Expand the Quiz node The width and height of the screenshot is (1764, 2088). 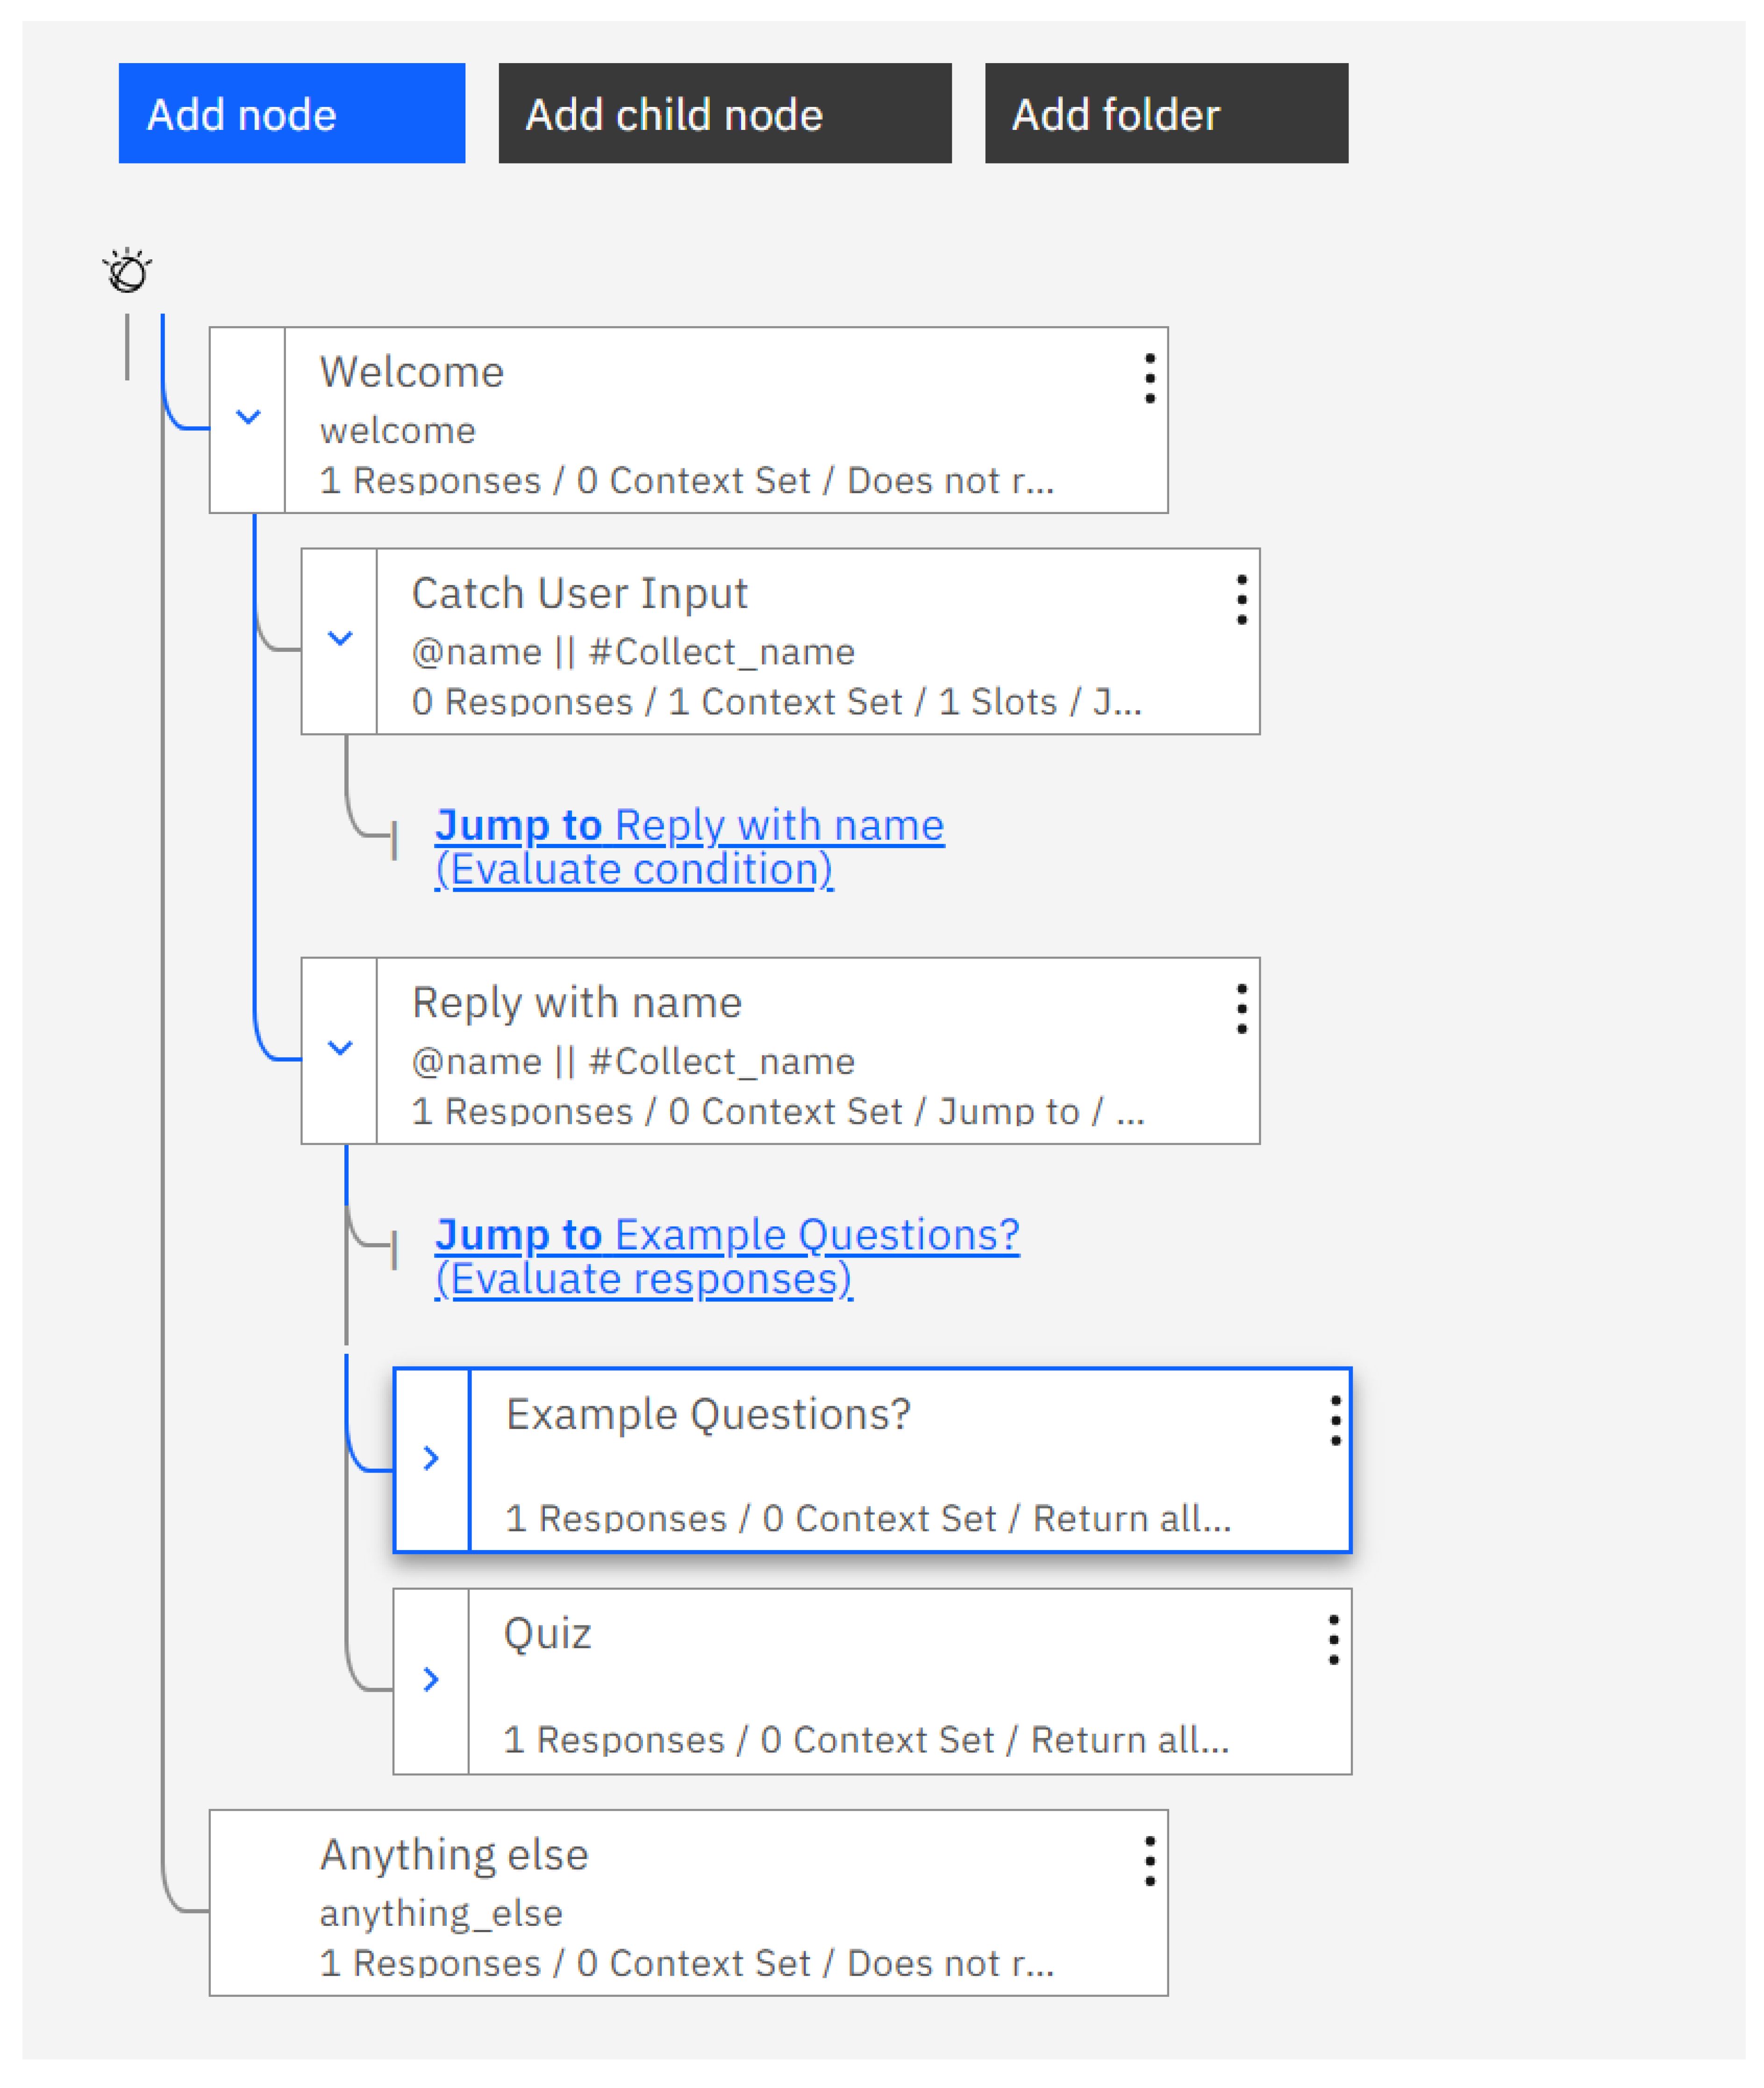click(431, 1679)
